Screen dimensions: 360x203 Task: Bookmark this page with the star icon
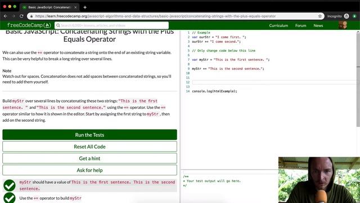coord(320,16)
